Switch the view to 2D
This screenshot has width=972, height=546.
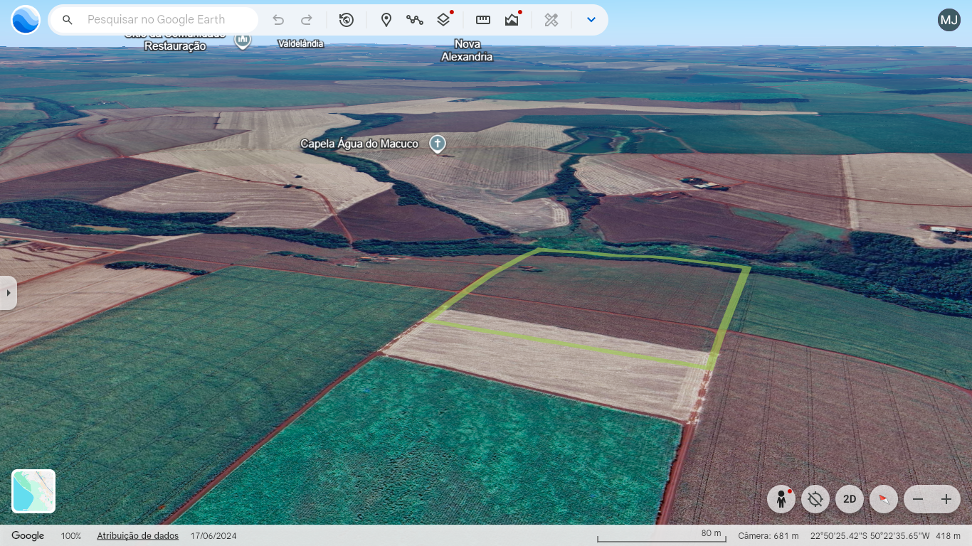coord(850,499)
